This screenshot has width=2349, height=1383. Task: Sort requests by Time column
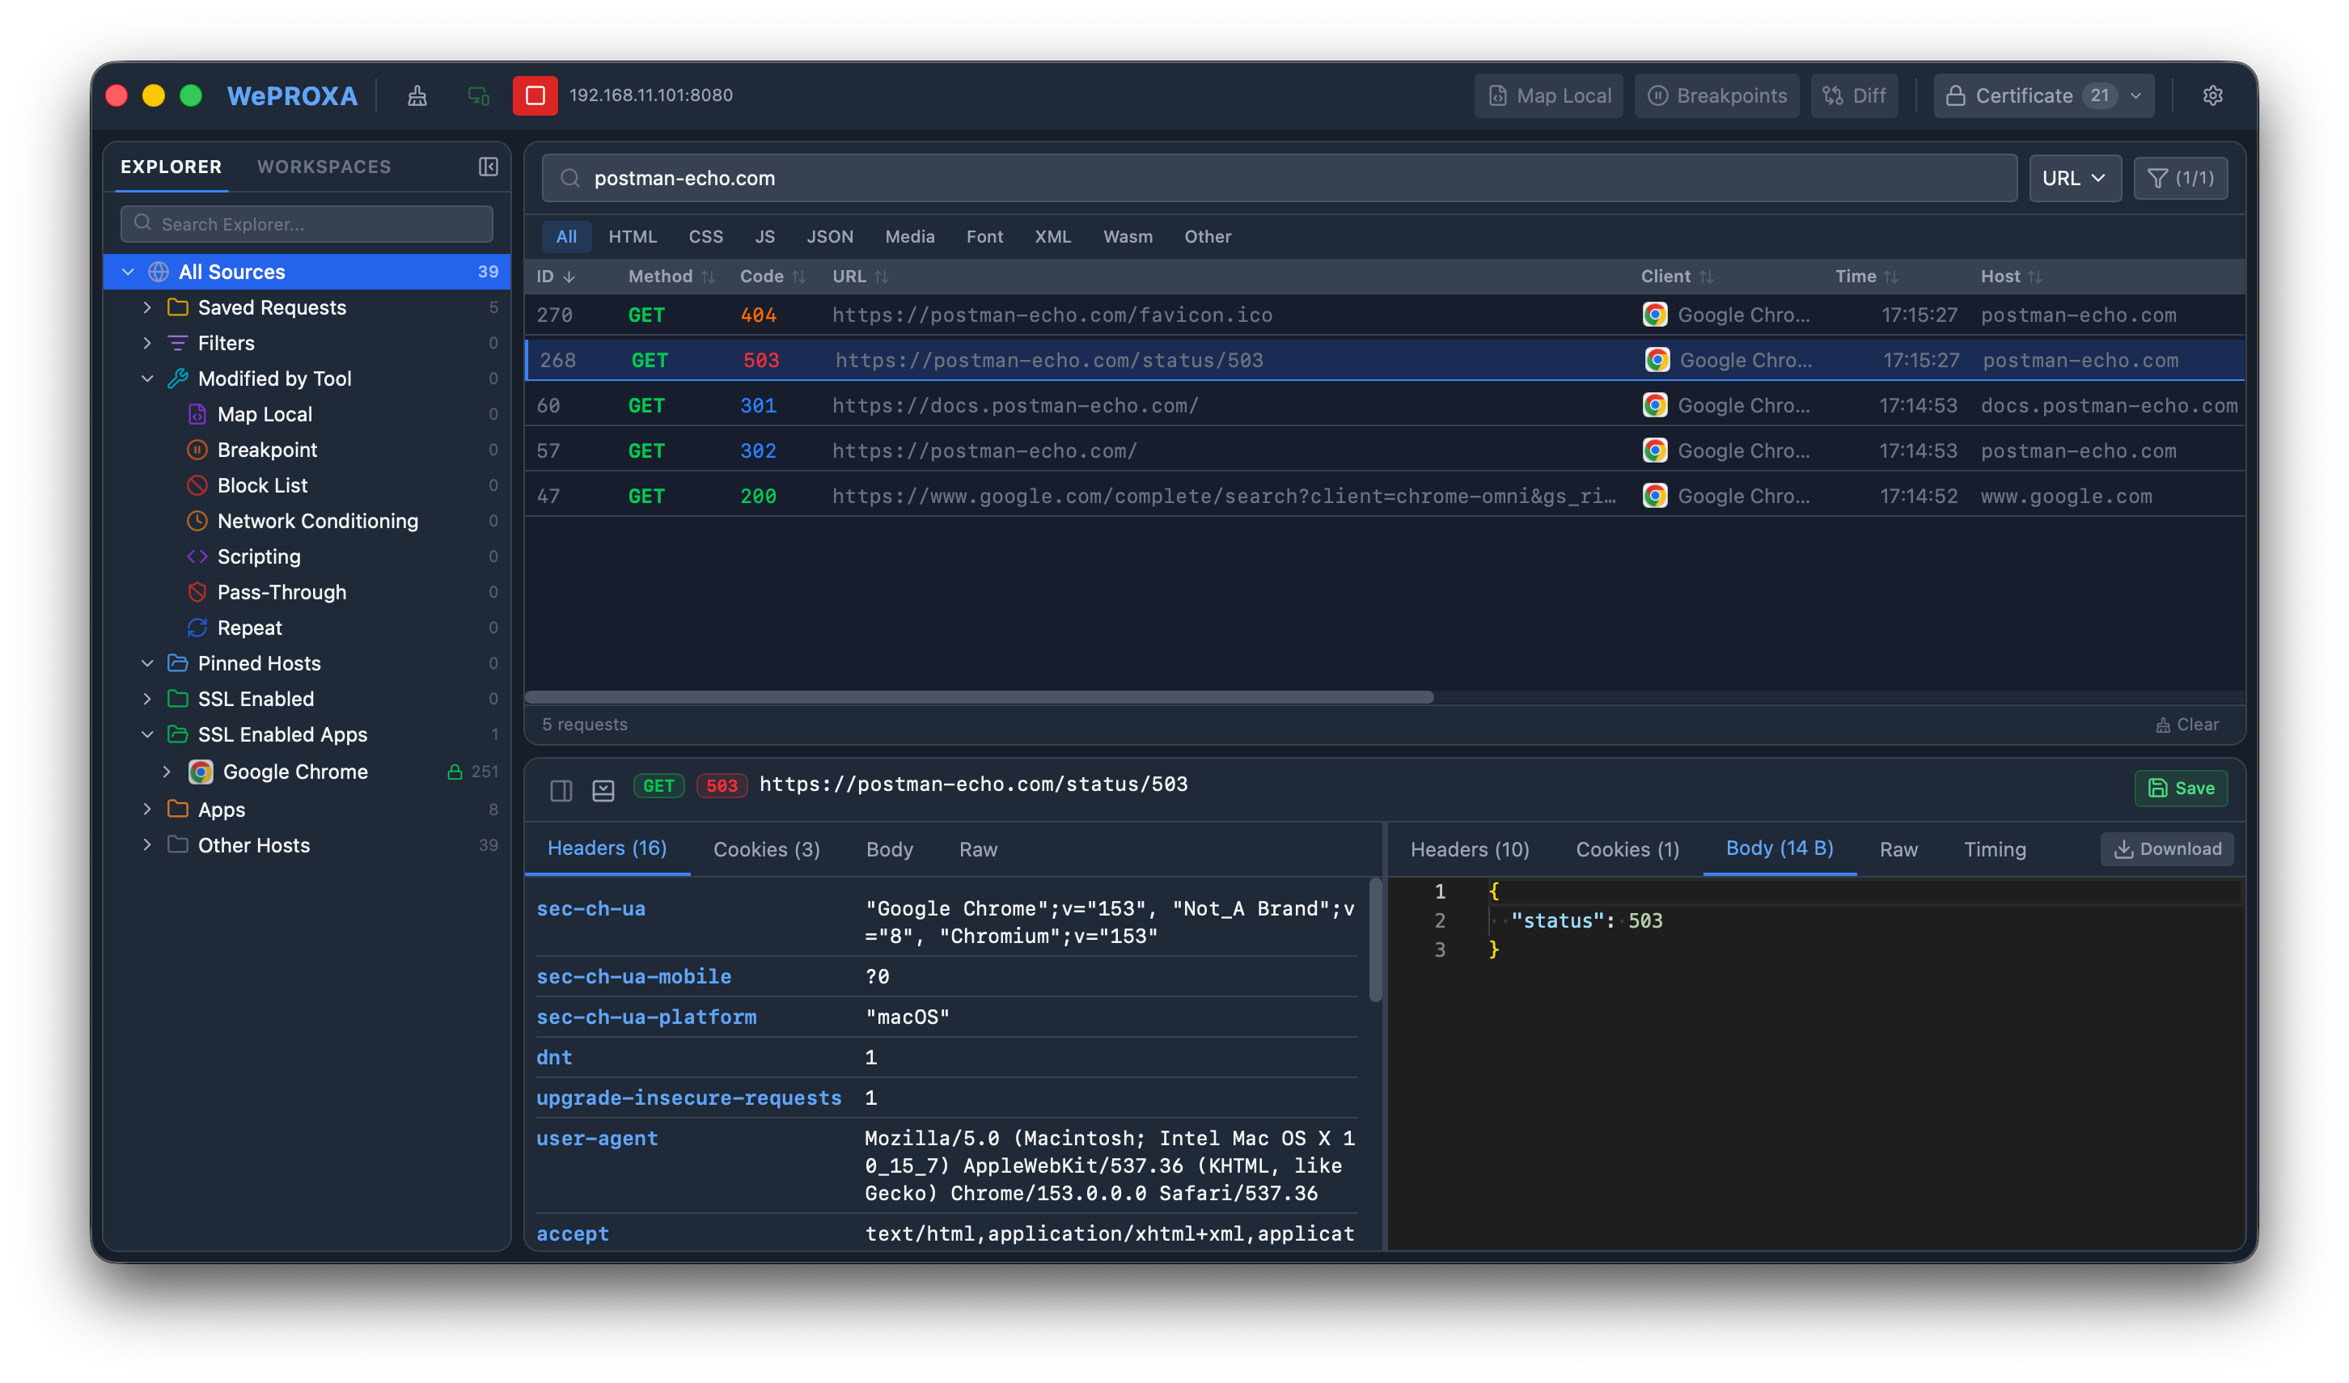1865,276
